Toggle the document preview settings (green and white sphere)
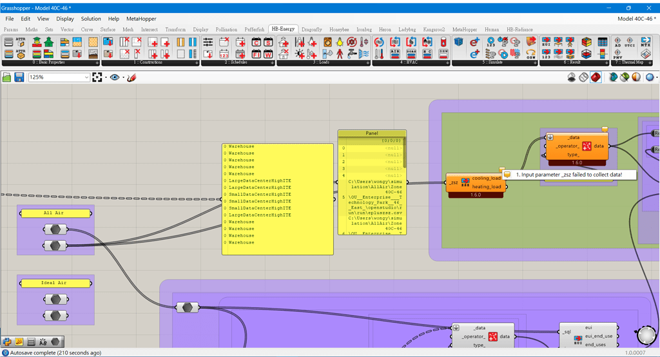This screenshot has width=660, height=357. tap(625, 77)
